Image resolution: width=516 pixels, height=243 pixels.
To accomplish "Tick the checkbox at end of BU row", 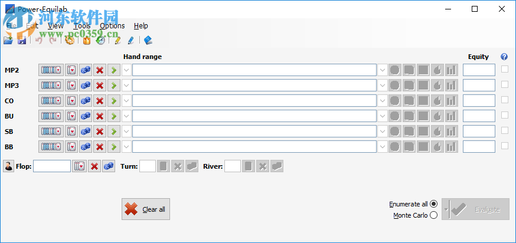I will pos(504,115).
